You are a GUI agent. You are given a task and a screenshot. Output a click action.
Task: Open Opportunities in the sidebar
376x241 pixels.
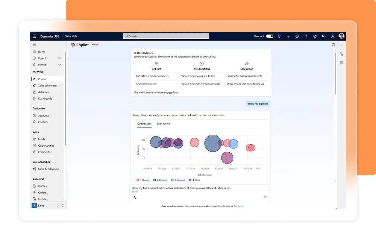click(x=46, y=146)
